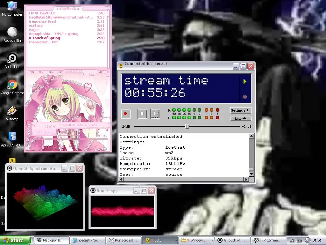
Task: Open the playlist LIST menu
Action: (x=101, y=72)
